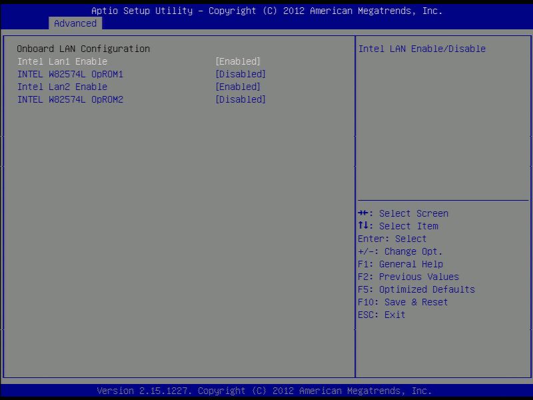Click the F1: General Help hint

[x=400, y=264]
